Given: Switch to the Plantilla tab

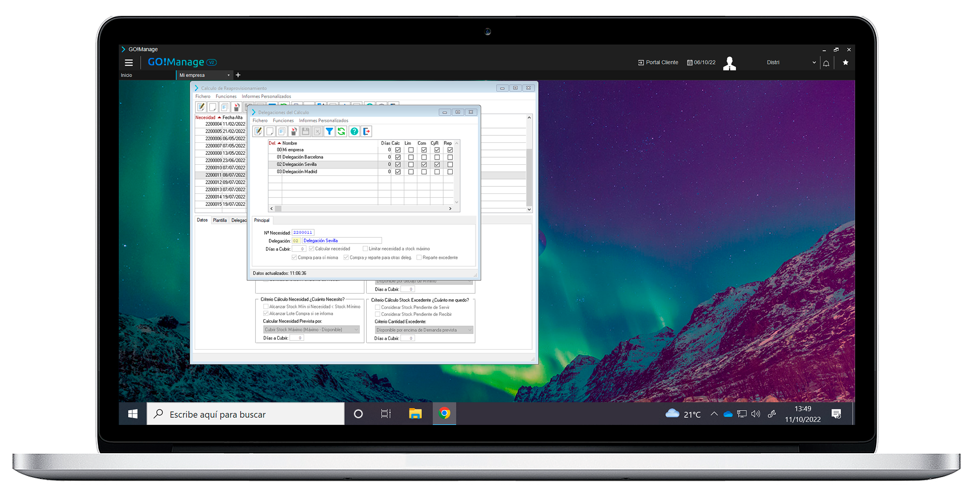Looking at the screenshot, I should (x=220, y=221).
